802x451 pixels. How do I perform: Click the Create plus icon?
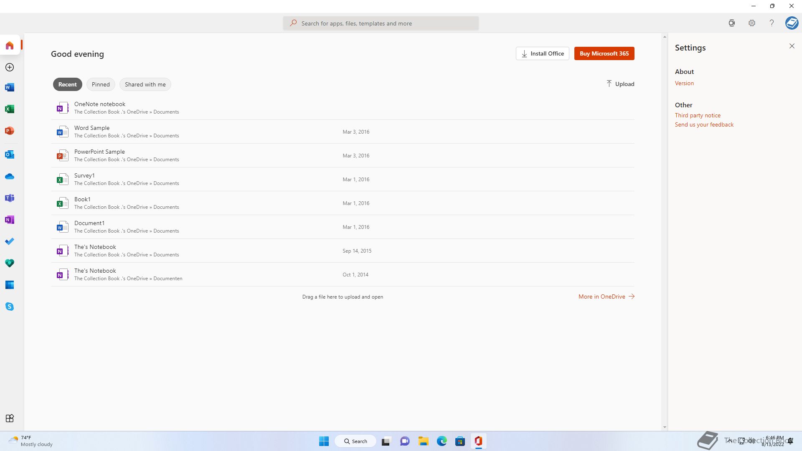coord(10,67)
